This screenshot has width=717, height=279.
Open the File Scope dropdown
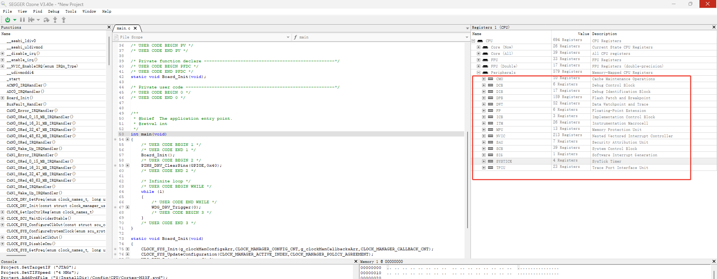coord(288,37)
